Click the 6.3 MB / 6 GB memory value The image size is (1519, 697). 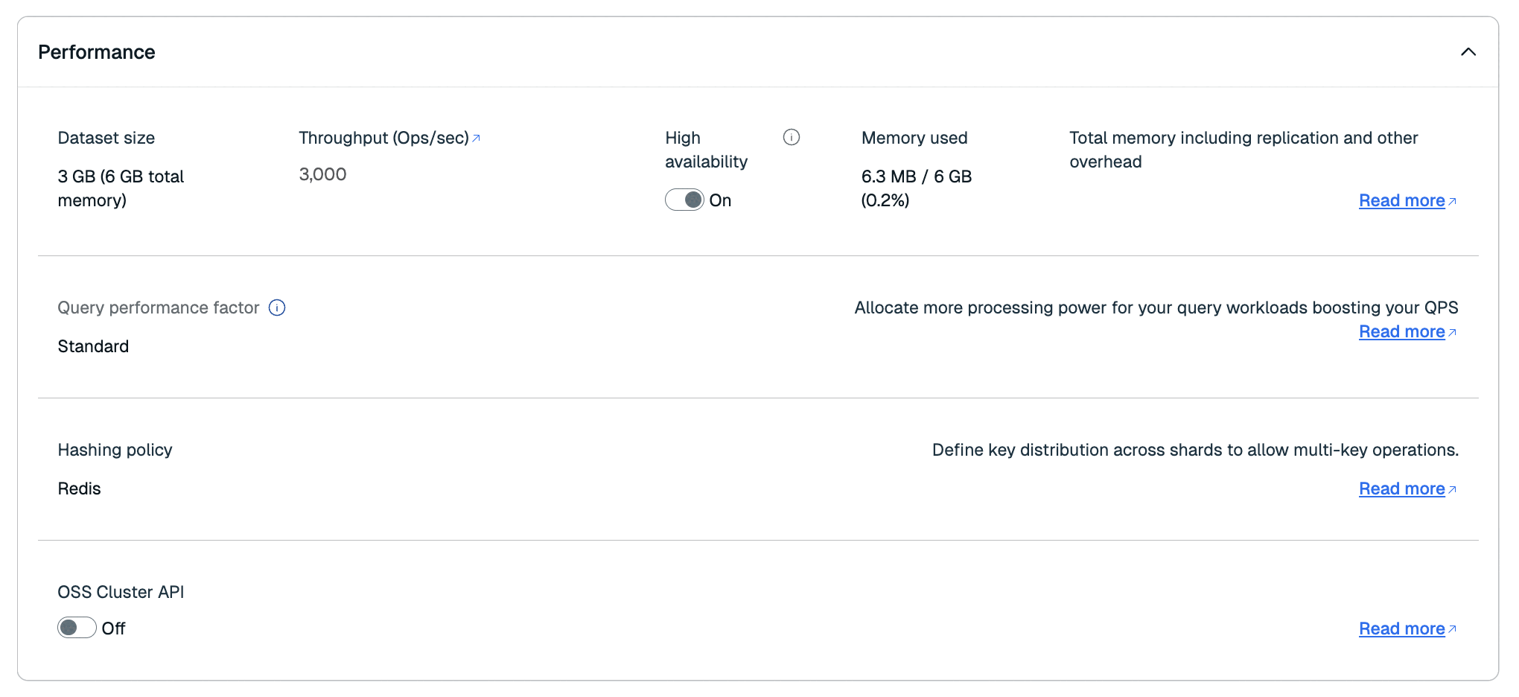[x=916, y=176]
